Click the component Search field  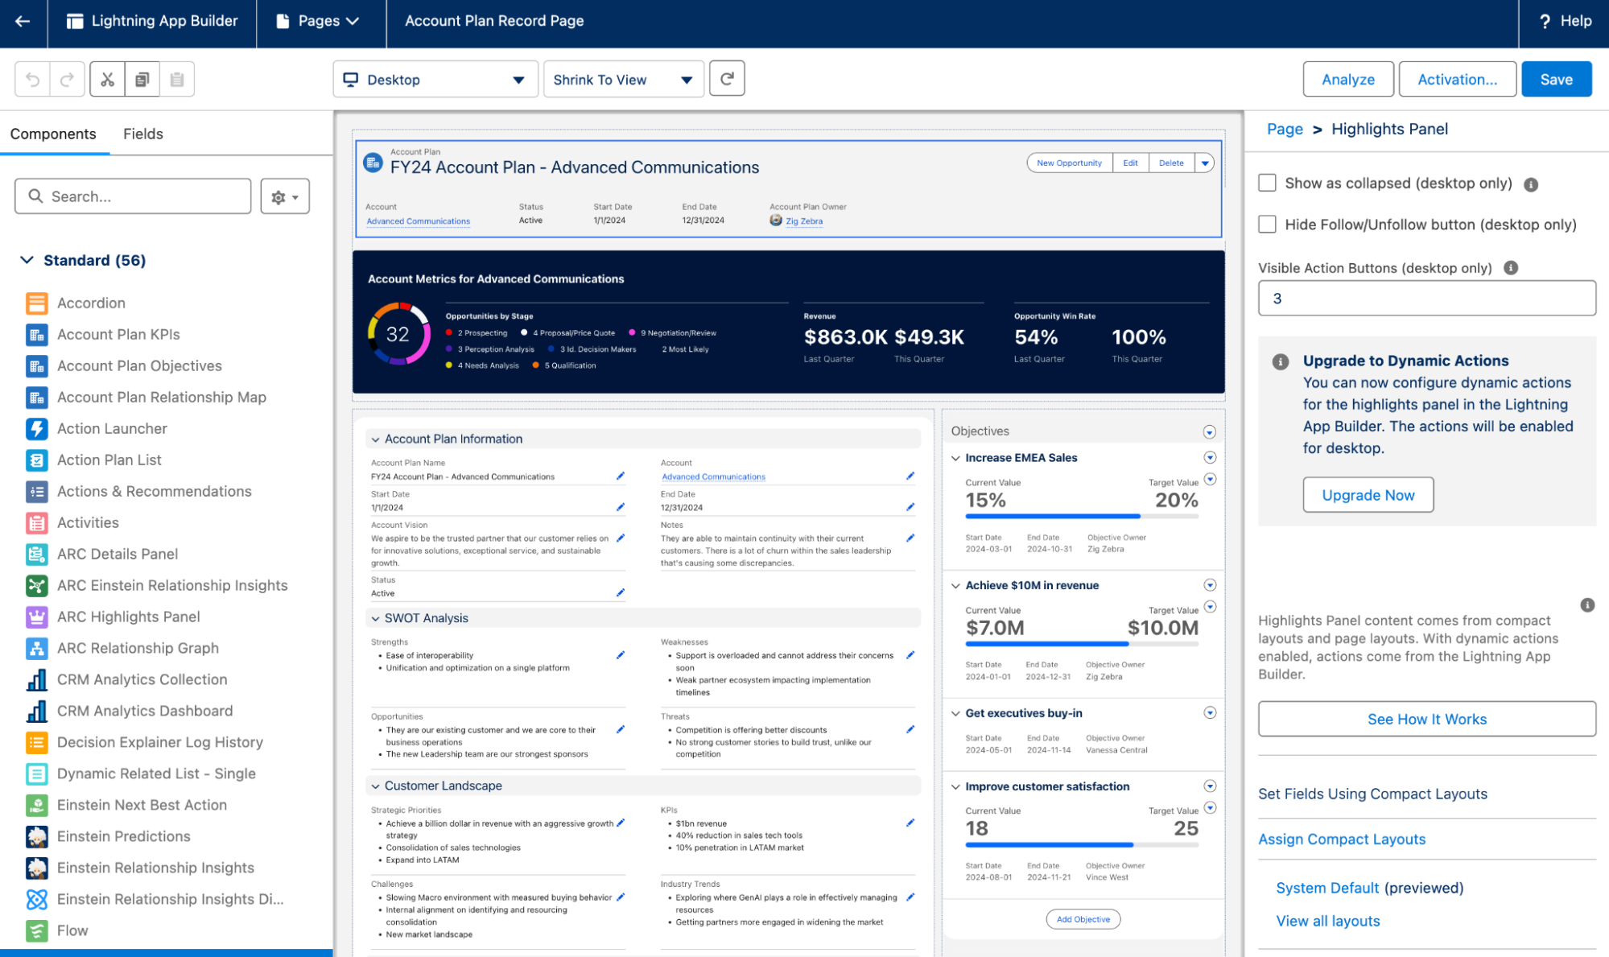tap(133, 196)
